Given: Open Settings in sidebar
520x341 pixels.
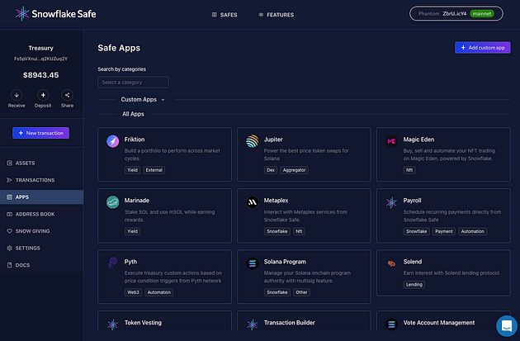Looking at the screenshot, I should (41, 249).
